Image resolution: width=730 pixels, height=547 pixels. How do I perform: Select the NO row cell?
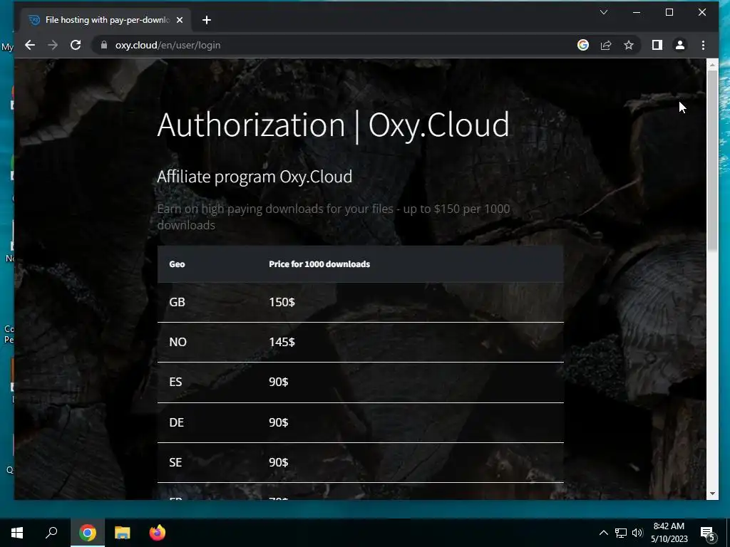[x=178, y=343]
